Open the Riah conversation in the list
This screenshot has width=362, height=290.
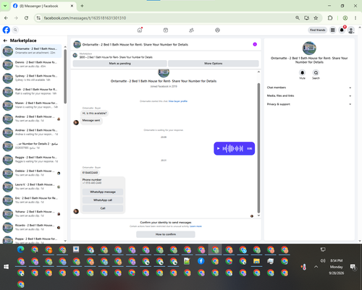pyautogui.click(x=31, y=91)
